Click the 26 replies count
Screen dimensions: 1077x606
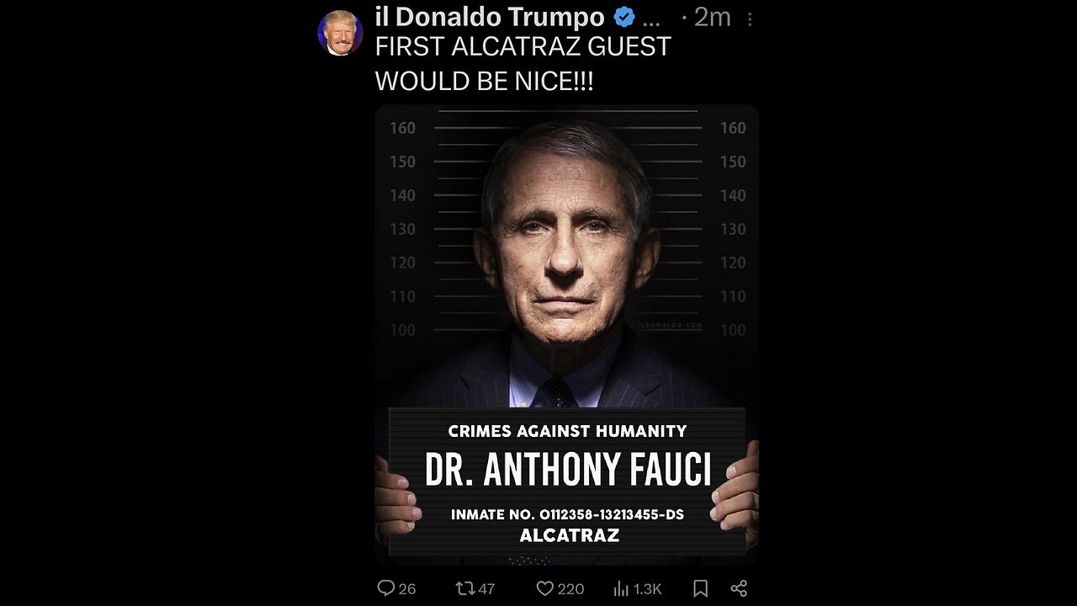tap(407, 588)
